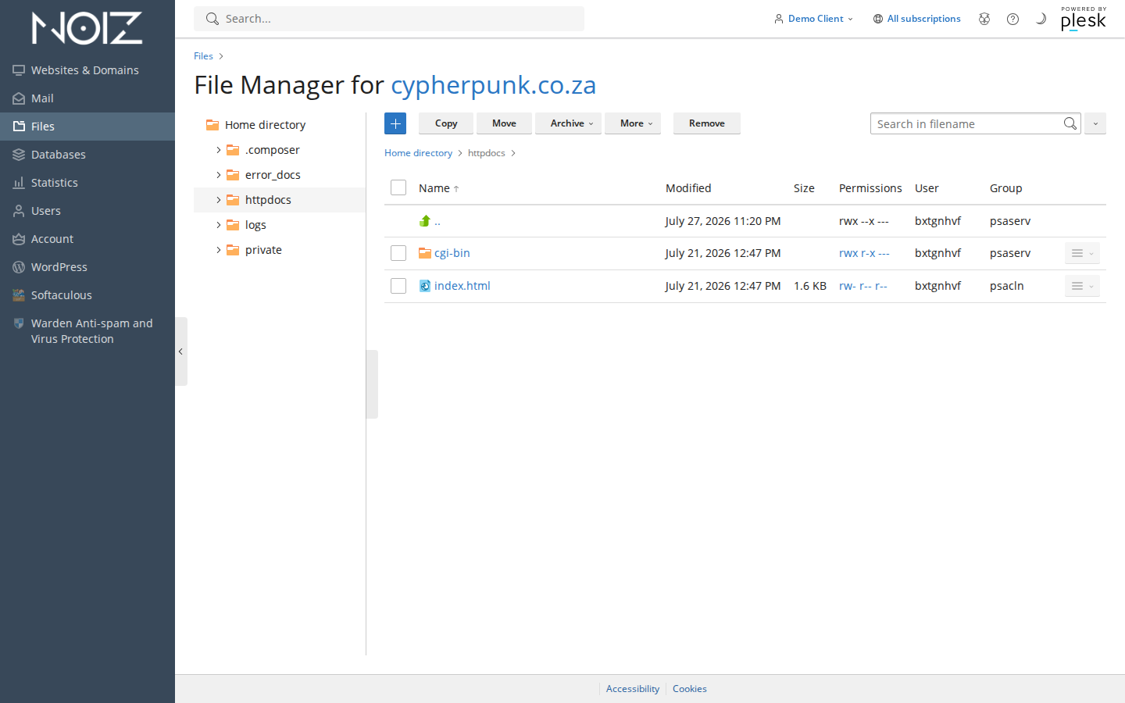Viewport: 1125px width, 703px height.
Task: Go to the Softaculous menu item
Action: pyautogui.click(x=87, y=295)
